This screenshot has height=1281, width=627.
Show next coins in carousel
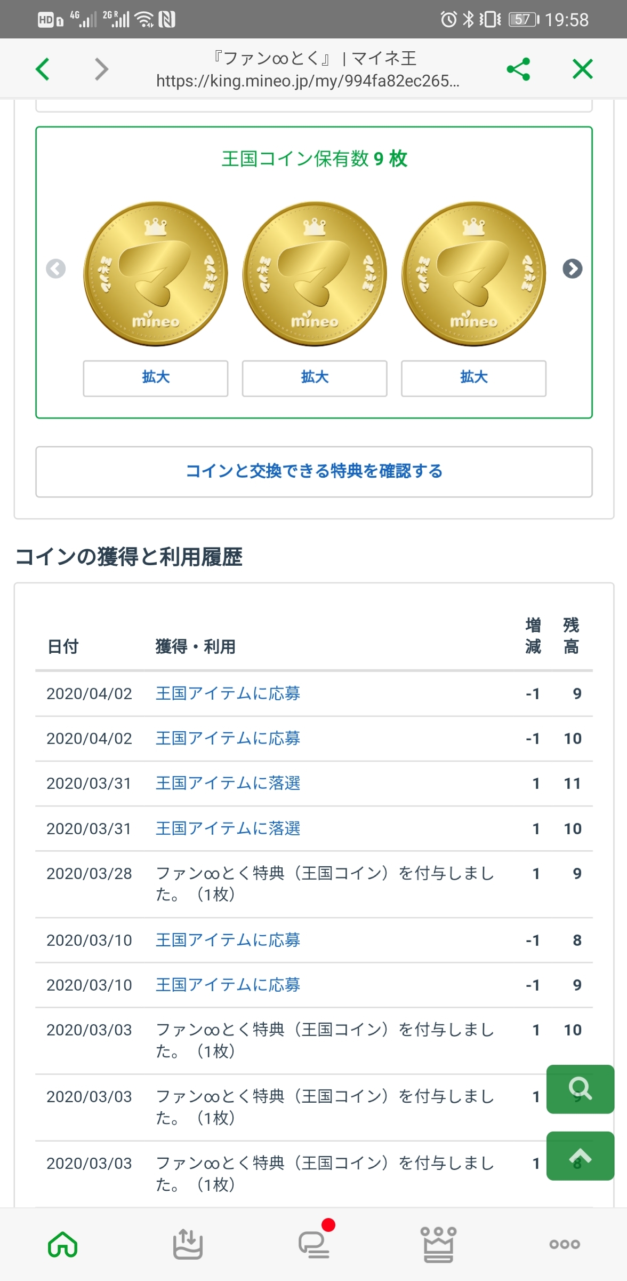click(573, 268)
